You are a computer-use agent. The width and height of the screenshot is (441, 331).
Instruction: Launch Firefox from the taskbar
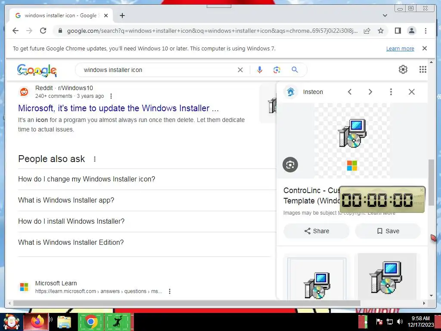pyautogui.click(x=37, y=322)
